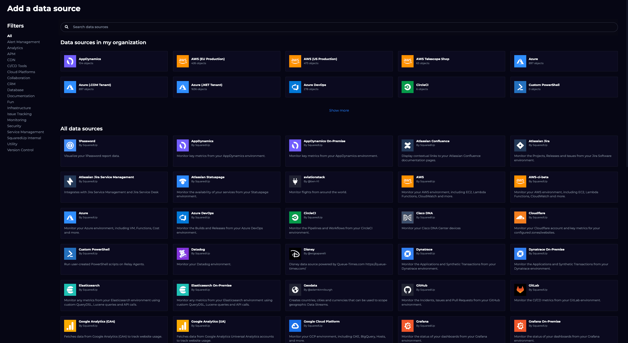Viewport: 628px width, 343px height.
Task: Click the AWS (EU Production) icon
Action: coord(183,61)
